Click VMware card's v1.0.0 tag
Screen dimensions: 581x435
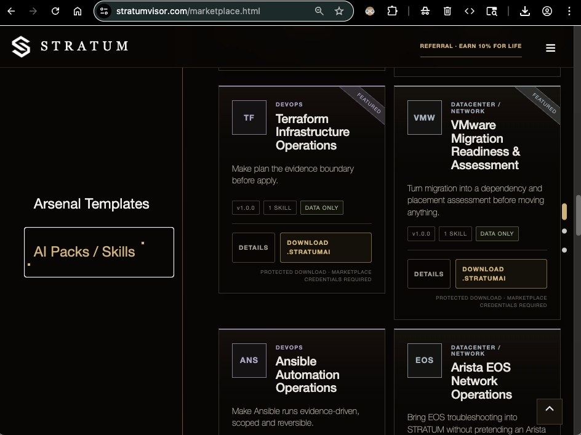pyautogui.click(x=421, y=234)
